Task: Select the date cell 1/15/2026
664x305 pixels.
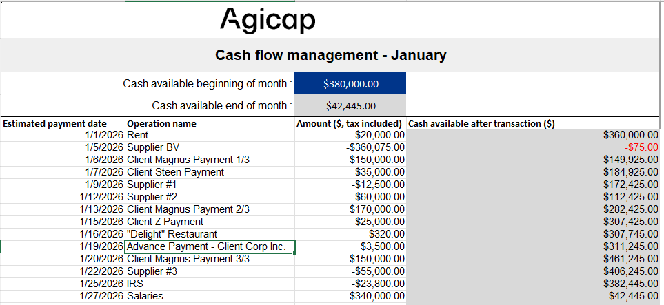Action: click(x=63, y=222)
